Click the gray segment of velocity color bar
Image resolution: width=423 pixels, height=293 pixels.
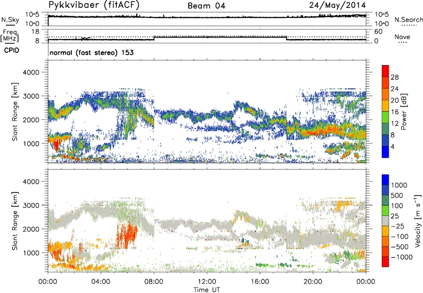[385, 221]
